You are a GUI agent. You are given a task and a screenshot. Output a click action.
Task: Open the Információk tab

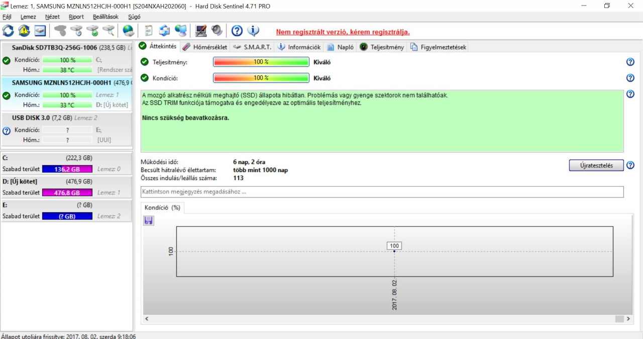[299, 47]
